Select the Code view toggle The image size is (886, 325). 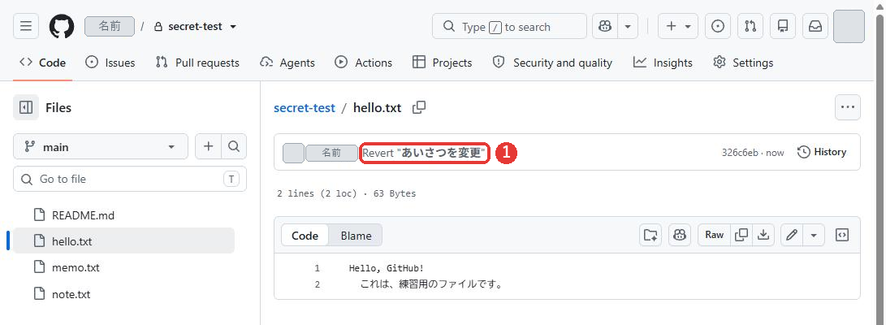click(305, 235)
